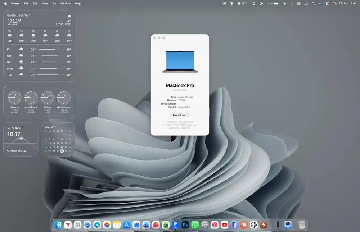This screenshot has height=232, width=360.
Task: Open the Window menu
Action: [x=65, y=3]
